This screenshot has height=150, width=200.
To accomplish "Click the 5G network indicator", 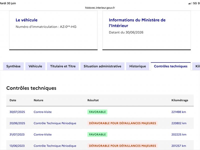I will (195, 3).
